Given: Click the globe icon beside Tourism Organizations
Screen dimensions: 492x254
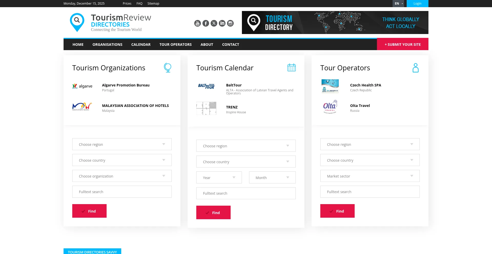Looking at the screenshot, I should pos(167,68).
